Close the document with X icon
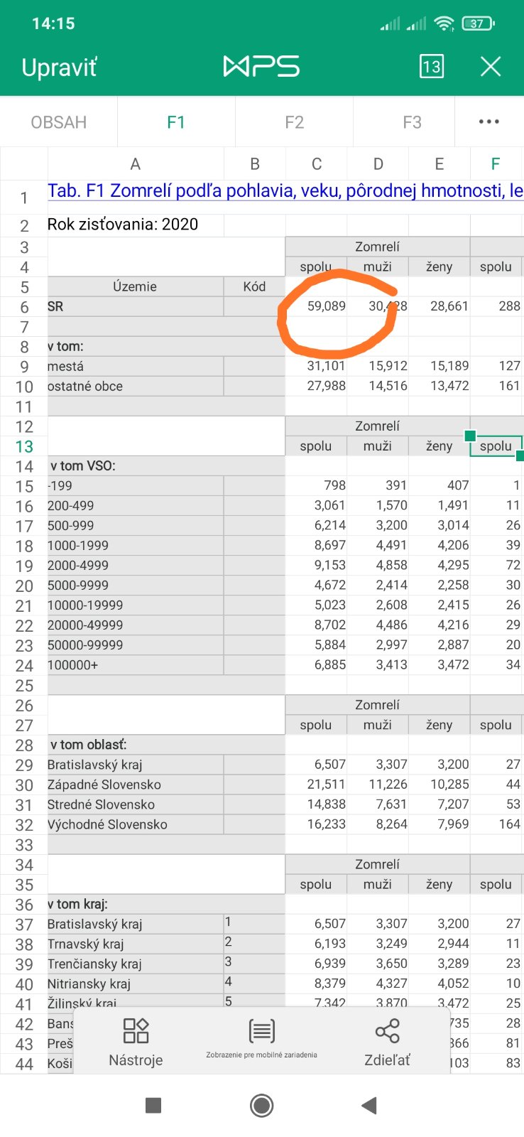The height and width of the screenshot is (1137, 524). tap(491, 66)
